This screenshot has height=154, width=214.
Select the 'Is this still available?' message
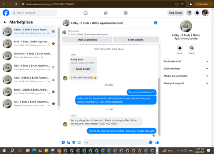pos(84,77)
